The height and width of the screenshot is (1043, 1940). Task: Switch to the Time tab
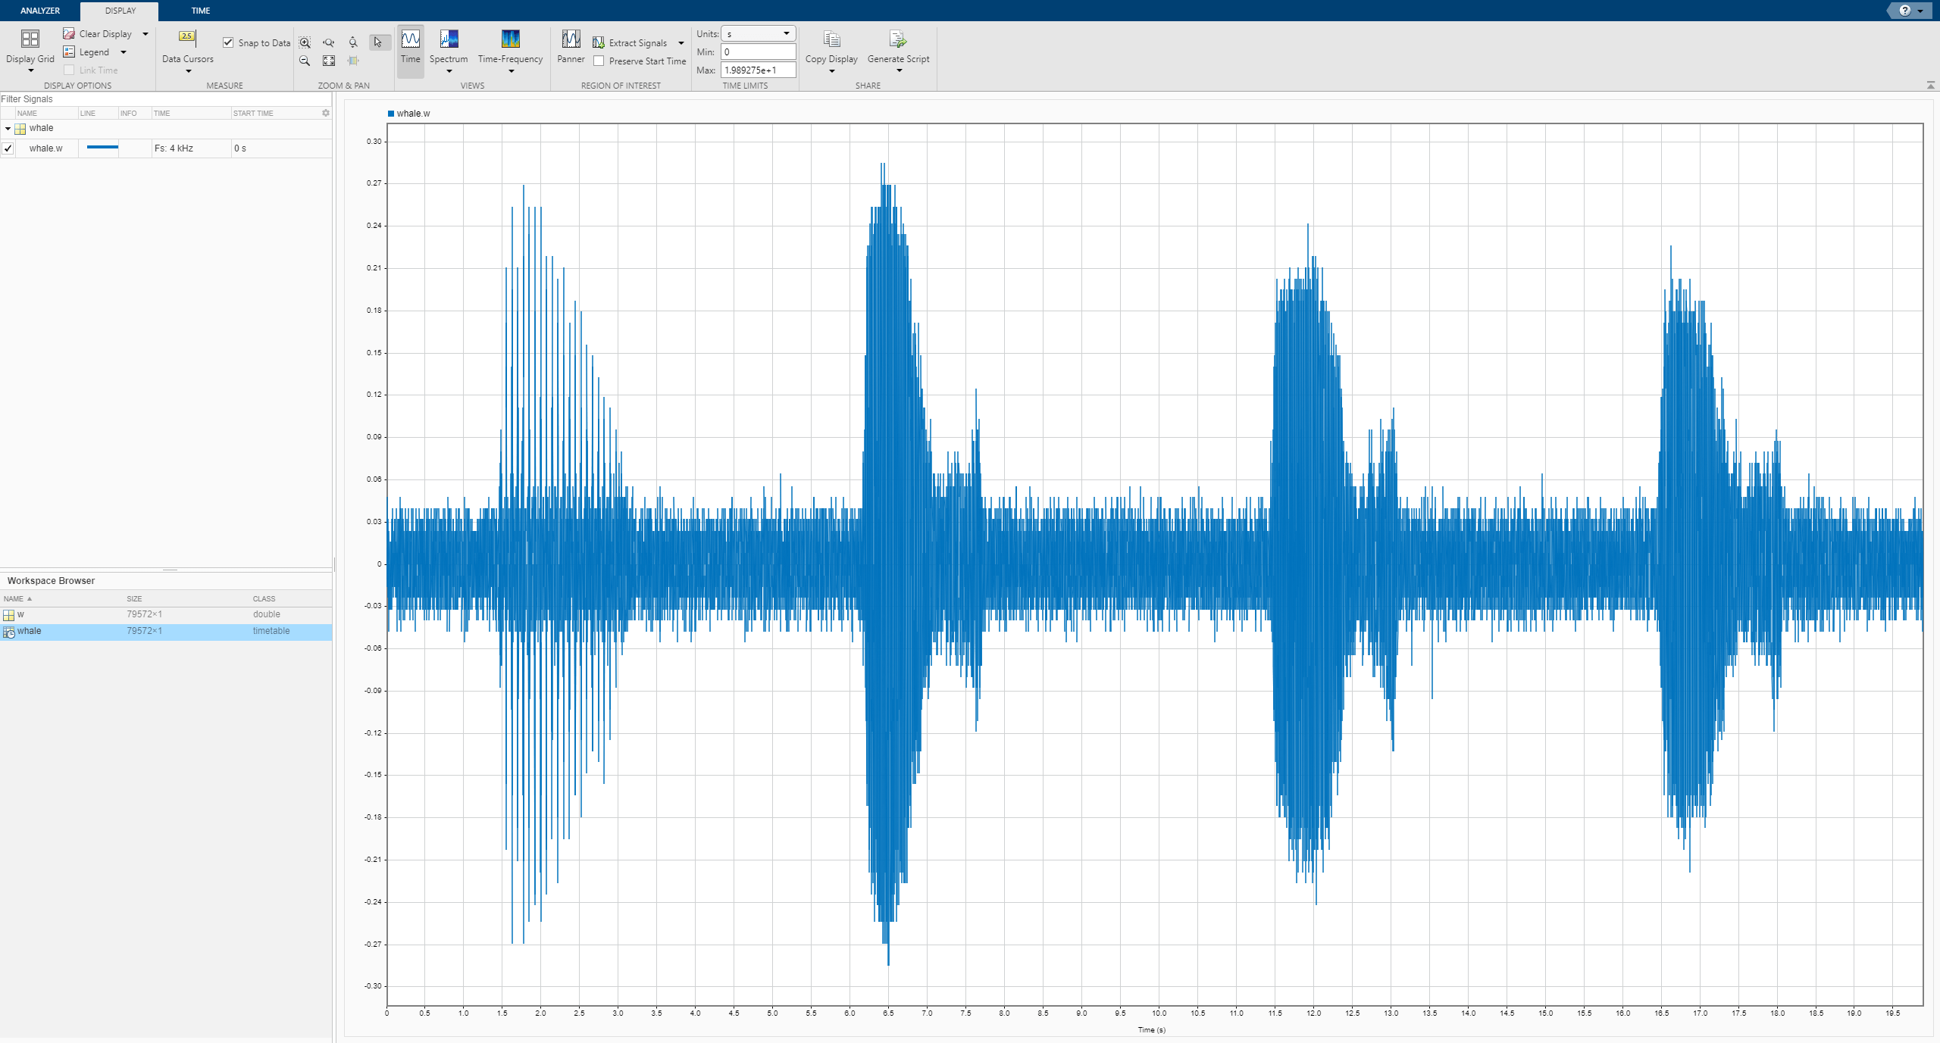[x=201, y=11]
